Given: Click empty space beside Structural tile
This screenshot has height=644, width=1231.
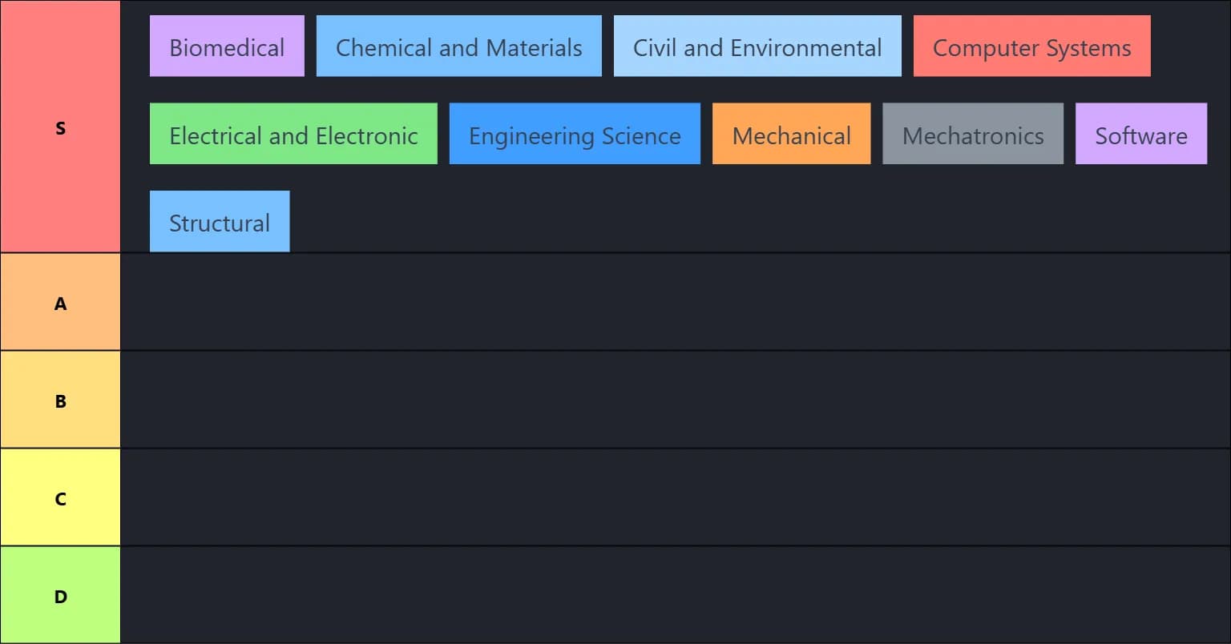Looking at the screenshot, I should click(721, 222).
